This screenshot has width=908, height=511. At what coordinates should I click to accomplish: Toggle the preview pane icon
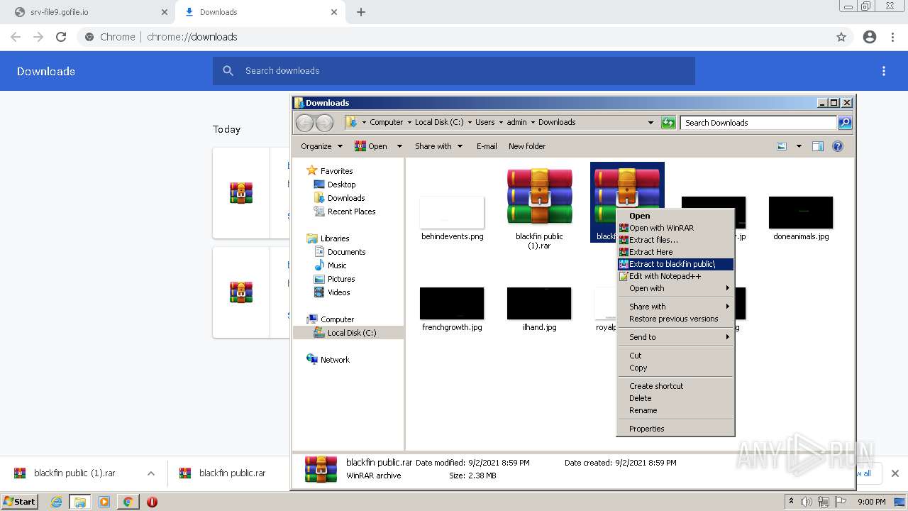[818, 146]
